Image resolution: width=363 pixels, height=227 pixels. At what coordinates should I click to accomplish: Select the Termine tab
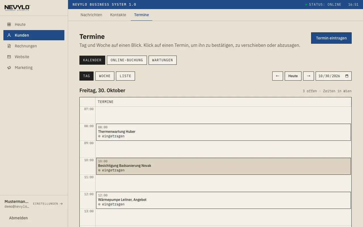142,15
